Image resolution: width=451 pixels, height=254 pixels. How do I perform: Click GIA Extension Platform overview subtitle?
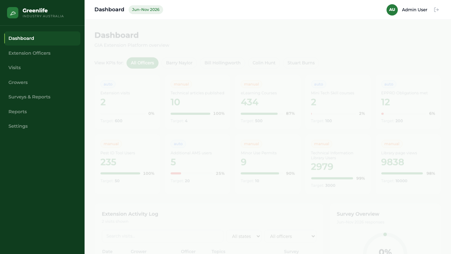pyautogui.click(x=132, y=45)
